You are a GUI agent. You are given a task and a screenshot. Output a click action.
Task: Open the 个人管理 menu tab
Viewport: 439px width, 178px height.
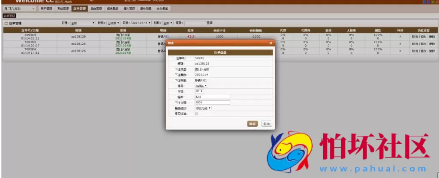tap(129, 9)
